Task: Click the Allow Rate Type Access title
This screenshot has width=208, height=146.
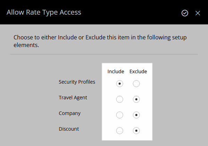Action: pos(44,12)
